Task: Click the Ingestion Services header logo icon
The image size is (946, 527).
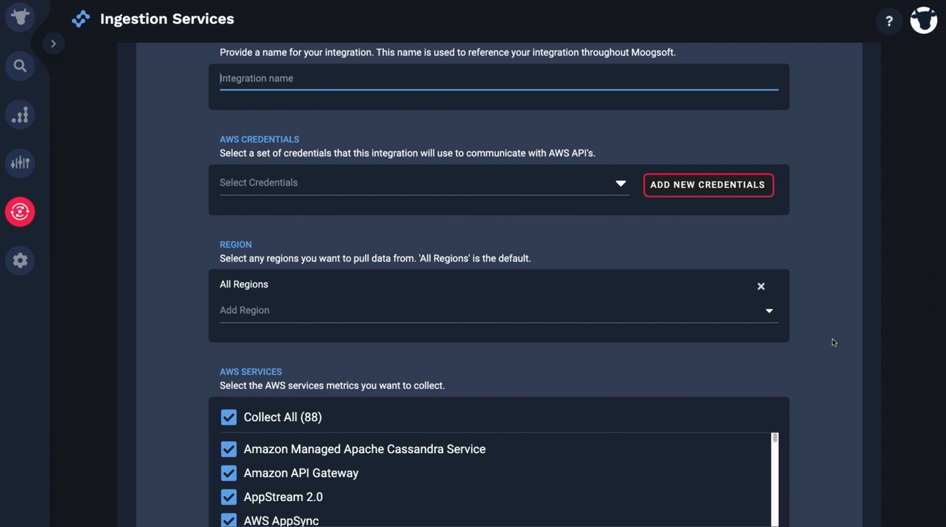Action: click(81, 19)
